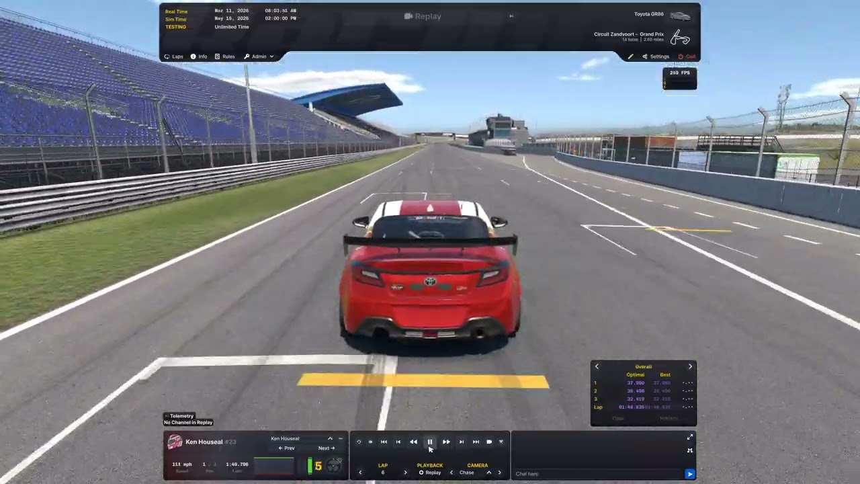Click in the Chat here field

598,474
